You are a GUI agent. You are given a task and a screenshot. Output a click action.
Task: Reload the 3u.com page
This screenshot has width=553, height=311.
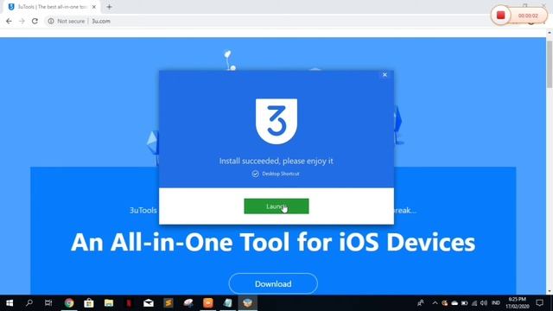[35, 21]
